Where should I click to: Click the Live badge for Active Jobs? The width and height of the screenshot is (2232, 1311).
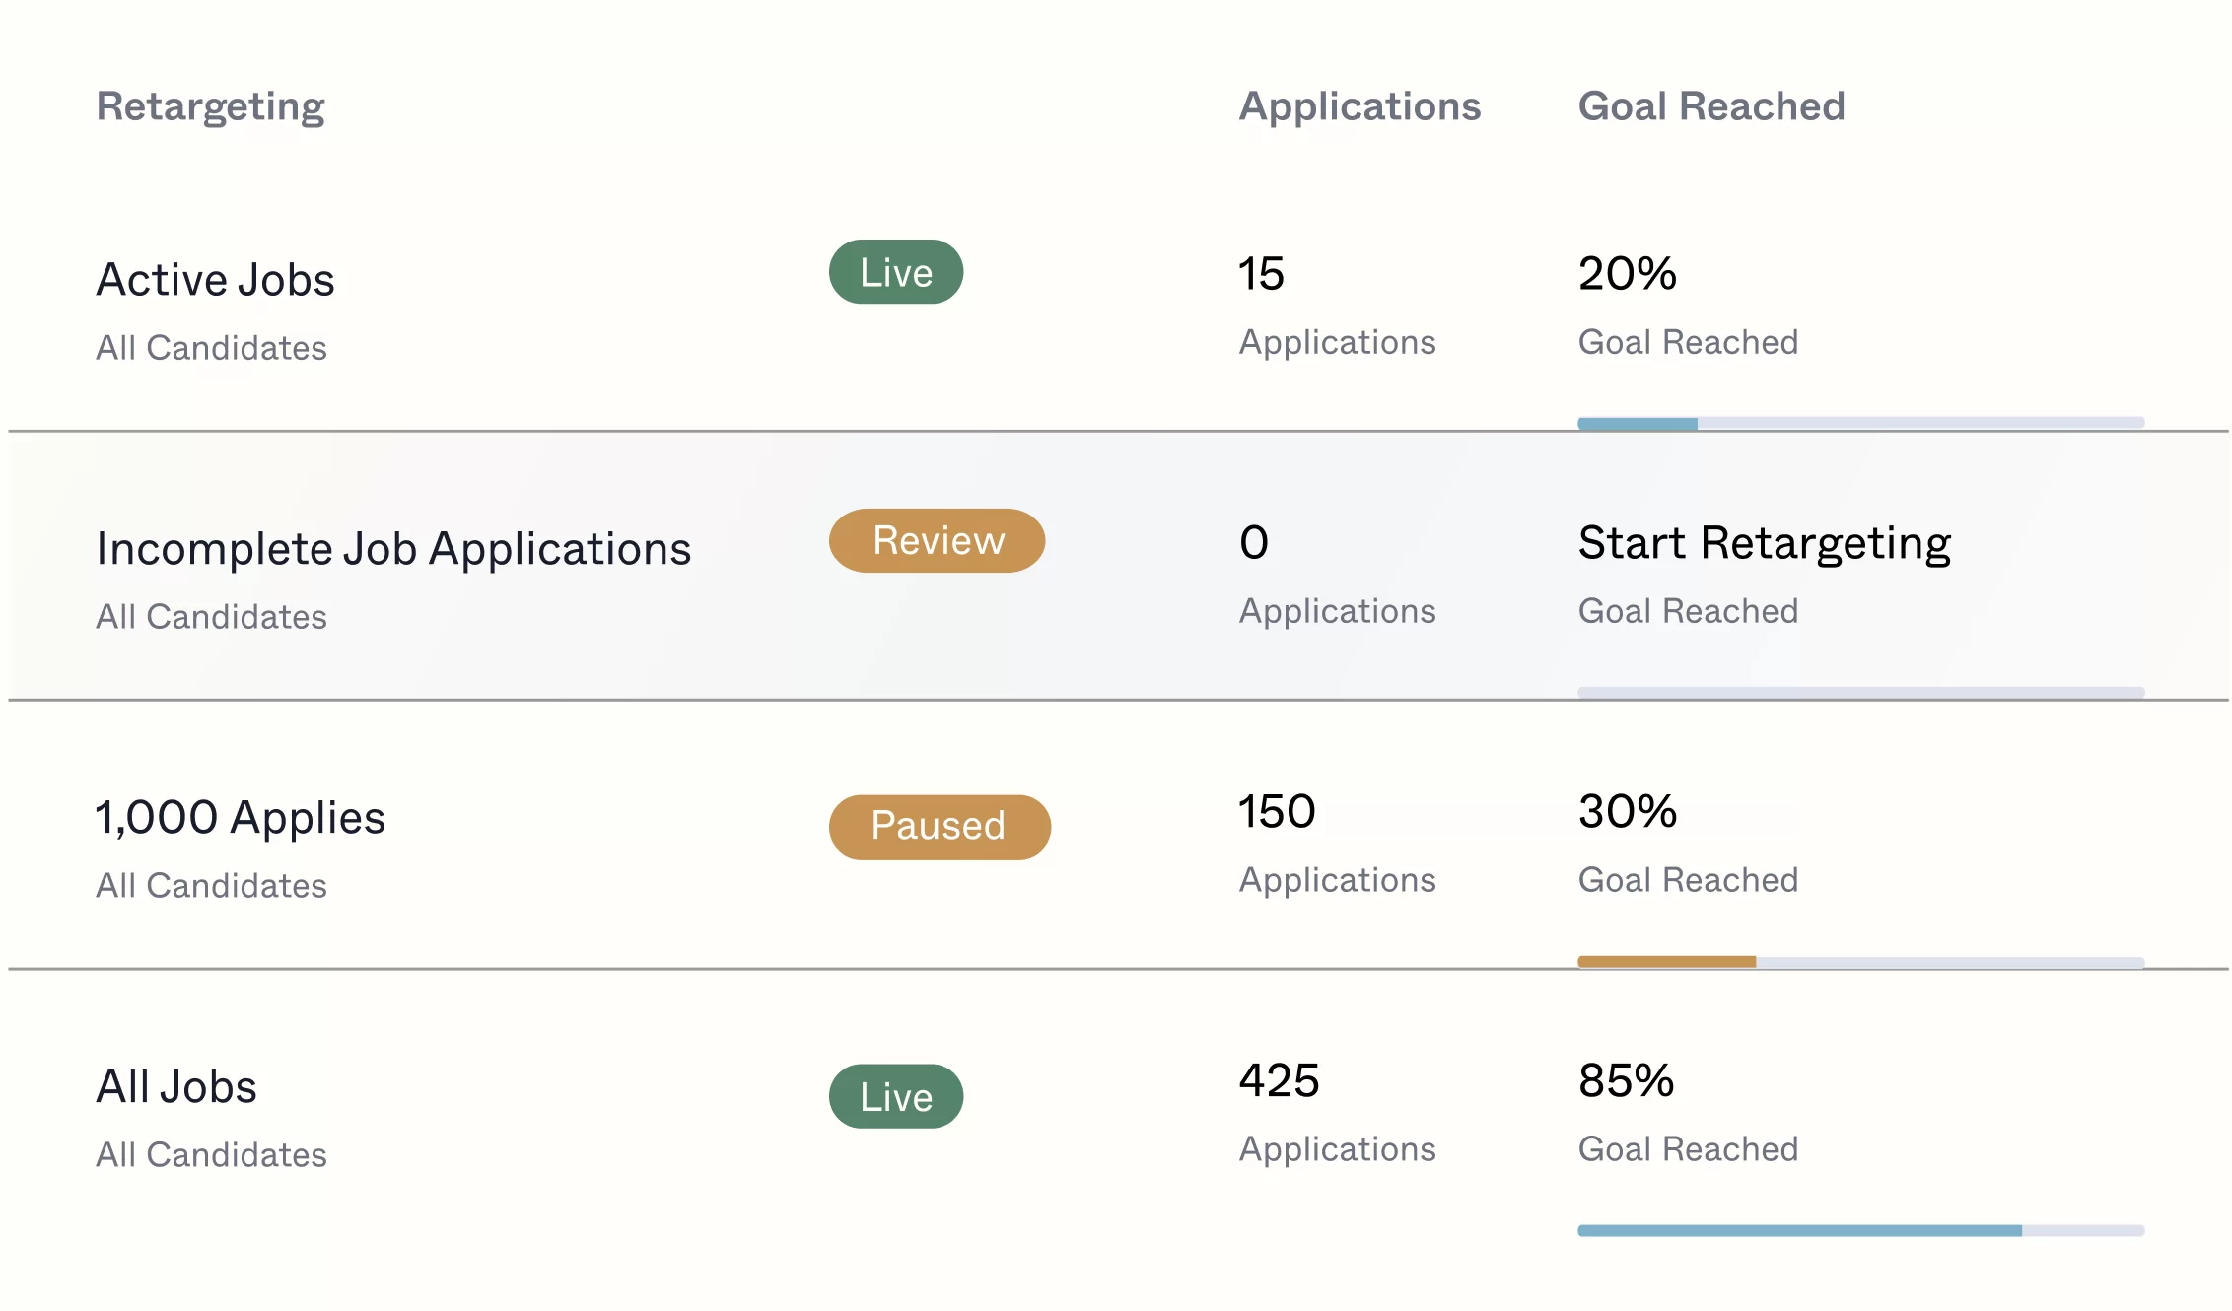[895, 272]
